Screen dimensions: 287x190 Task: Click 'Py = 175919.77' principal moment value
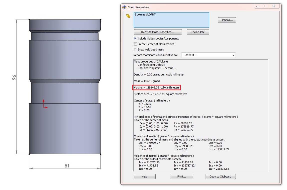coord(184,126)
